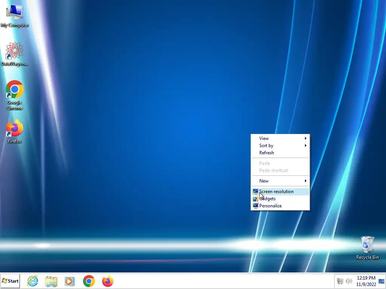Open the My Computer desktop icon

[15, 15]
